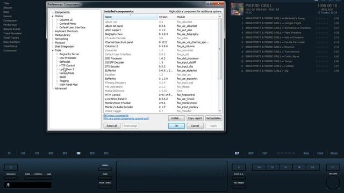Click the Install... button
Viewport: 344px width, 193px height.
(176, 118)
